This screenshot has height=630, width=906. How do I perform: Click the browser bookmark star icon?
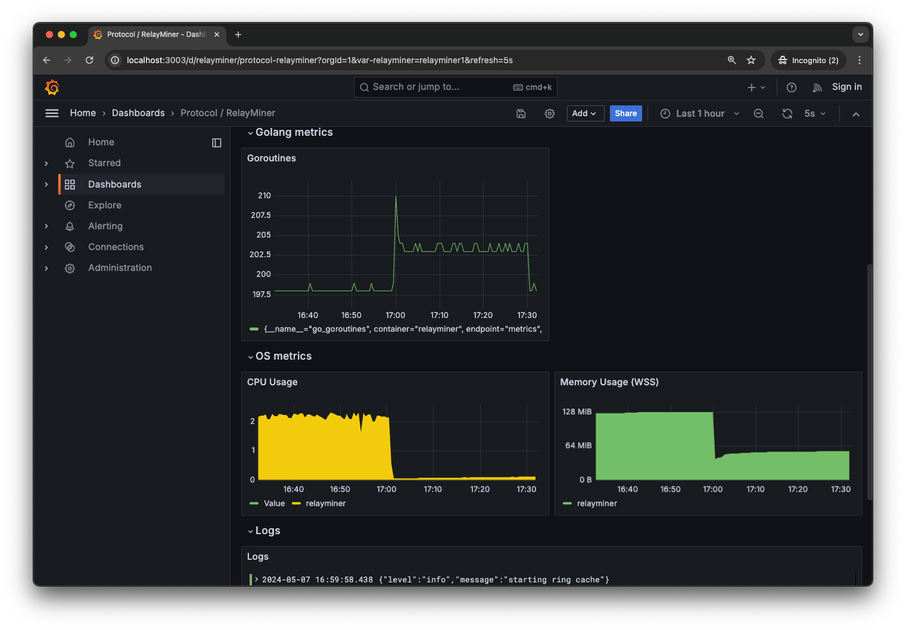click(x=751, y=60)
